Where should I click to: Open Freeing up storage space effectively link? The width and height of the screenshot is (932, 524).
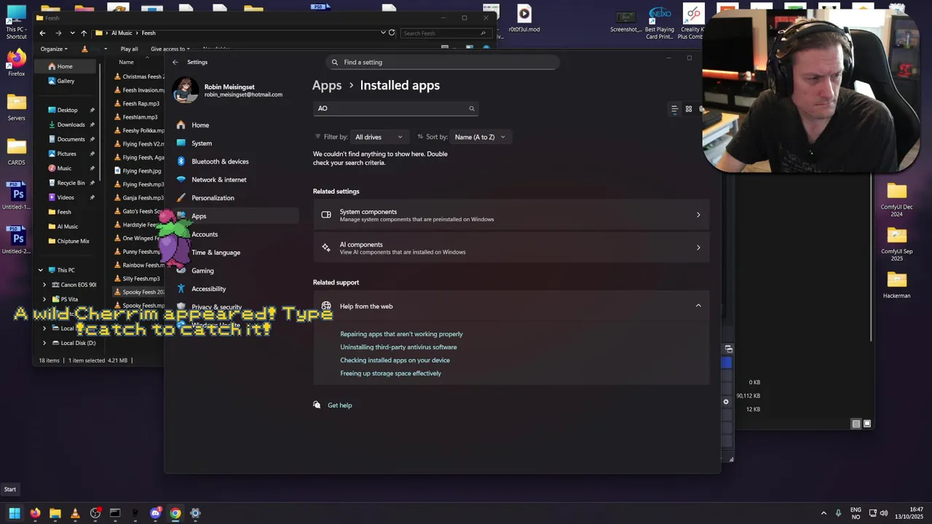[390, 373]
